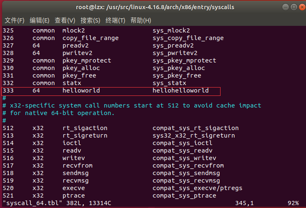Click readv syscall name
The image size is (306, 208).
tap(72, 150)
